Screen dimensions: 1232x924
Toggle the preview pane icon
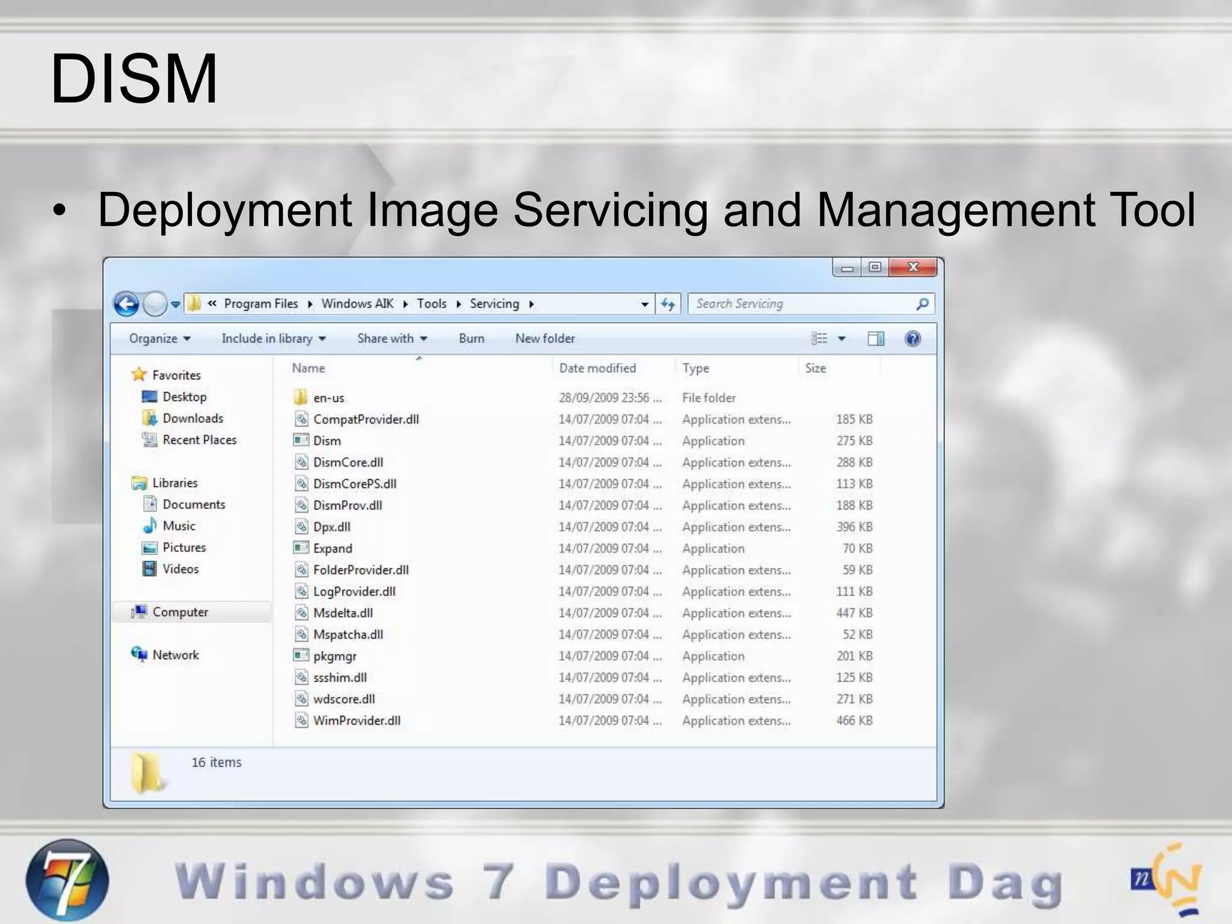(875, 339)
